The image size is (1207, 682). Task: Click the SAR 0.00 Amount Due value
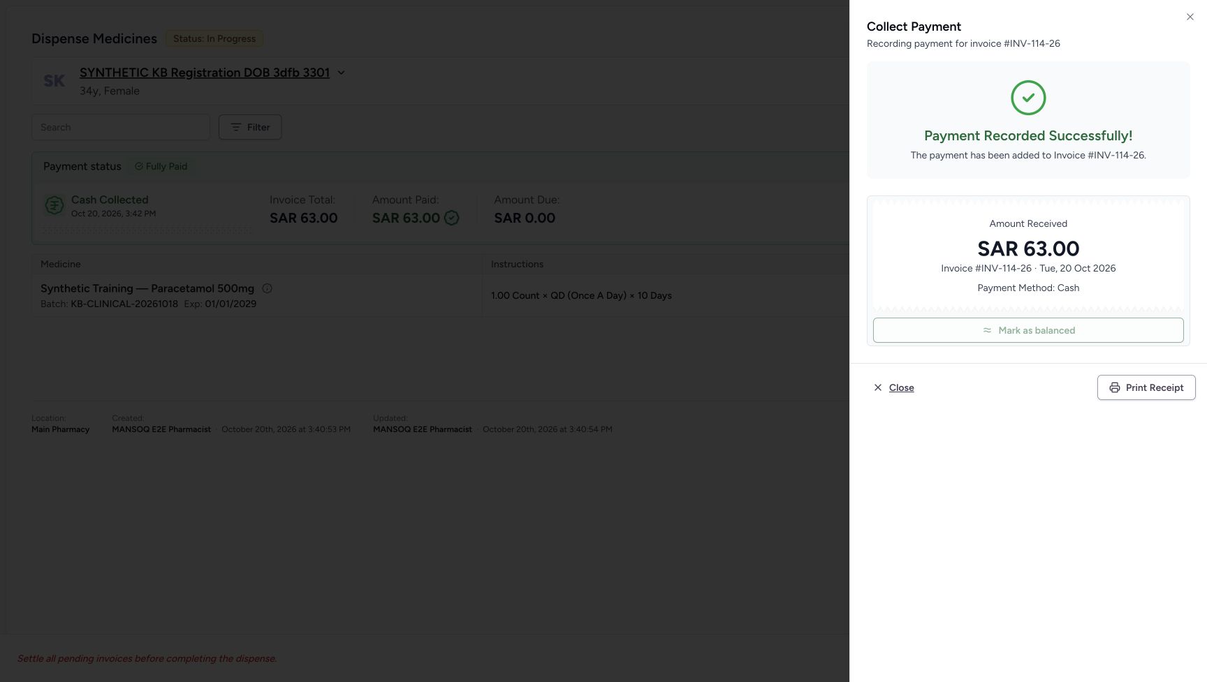pos(525,218)
